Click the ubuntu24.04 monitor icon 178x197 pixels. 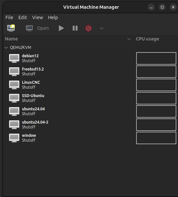pos(14,111)
